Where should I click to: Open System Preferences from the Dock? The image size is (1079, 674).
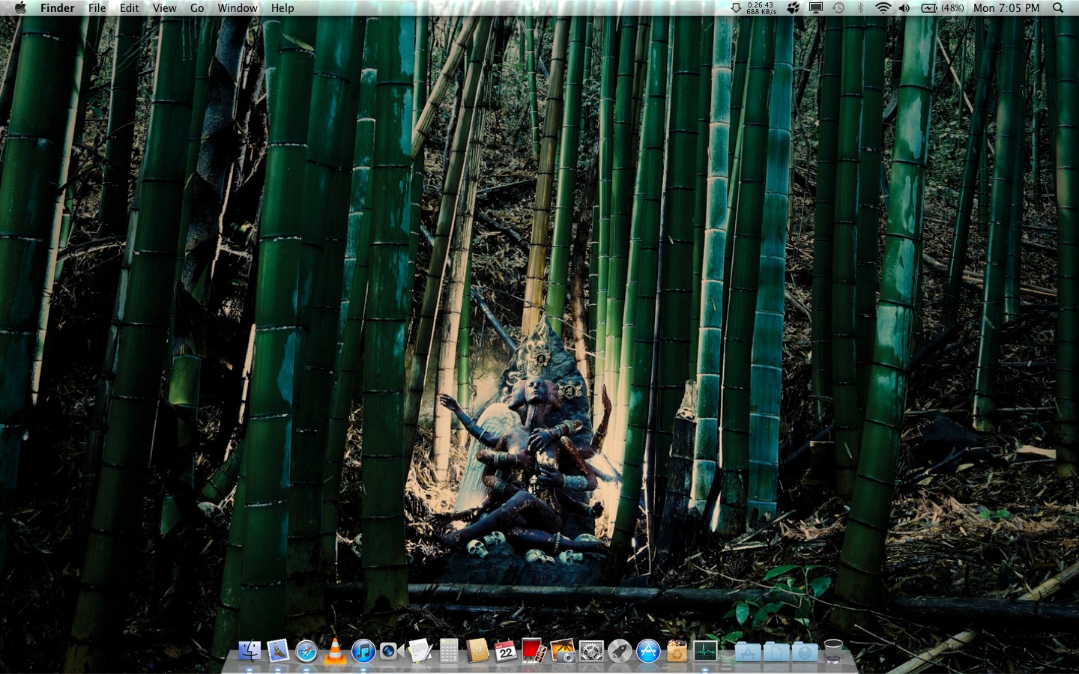[591, 651]
